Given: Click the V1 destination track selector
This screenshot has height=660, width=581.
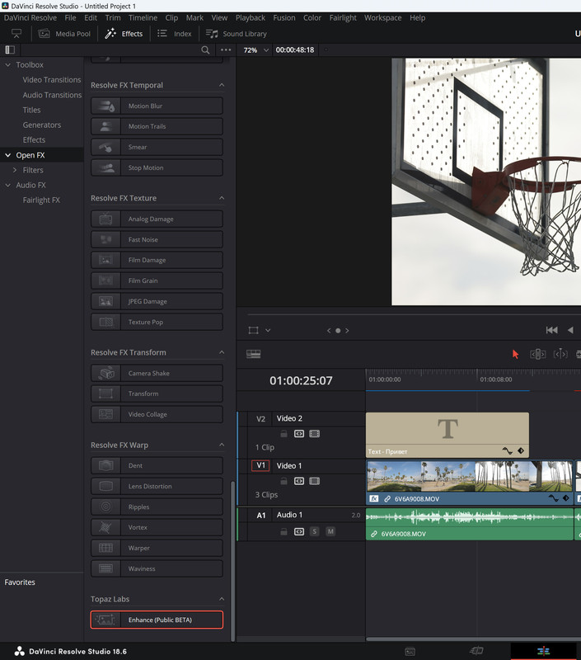Looking at the screenshot, I should (x=260, y=465).
